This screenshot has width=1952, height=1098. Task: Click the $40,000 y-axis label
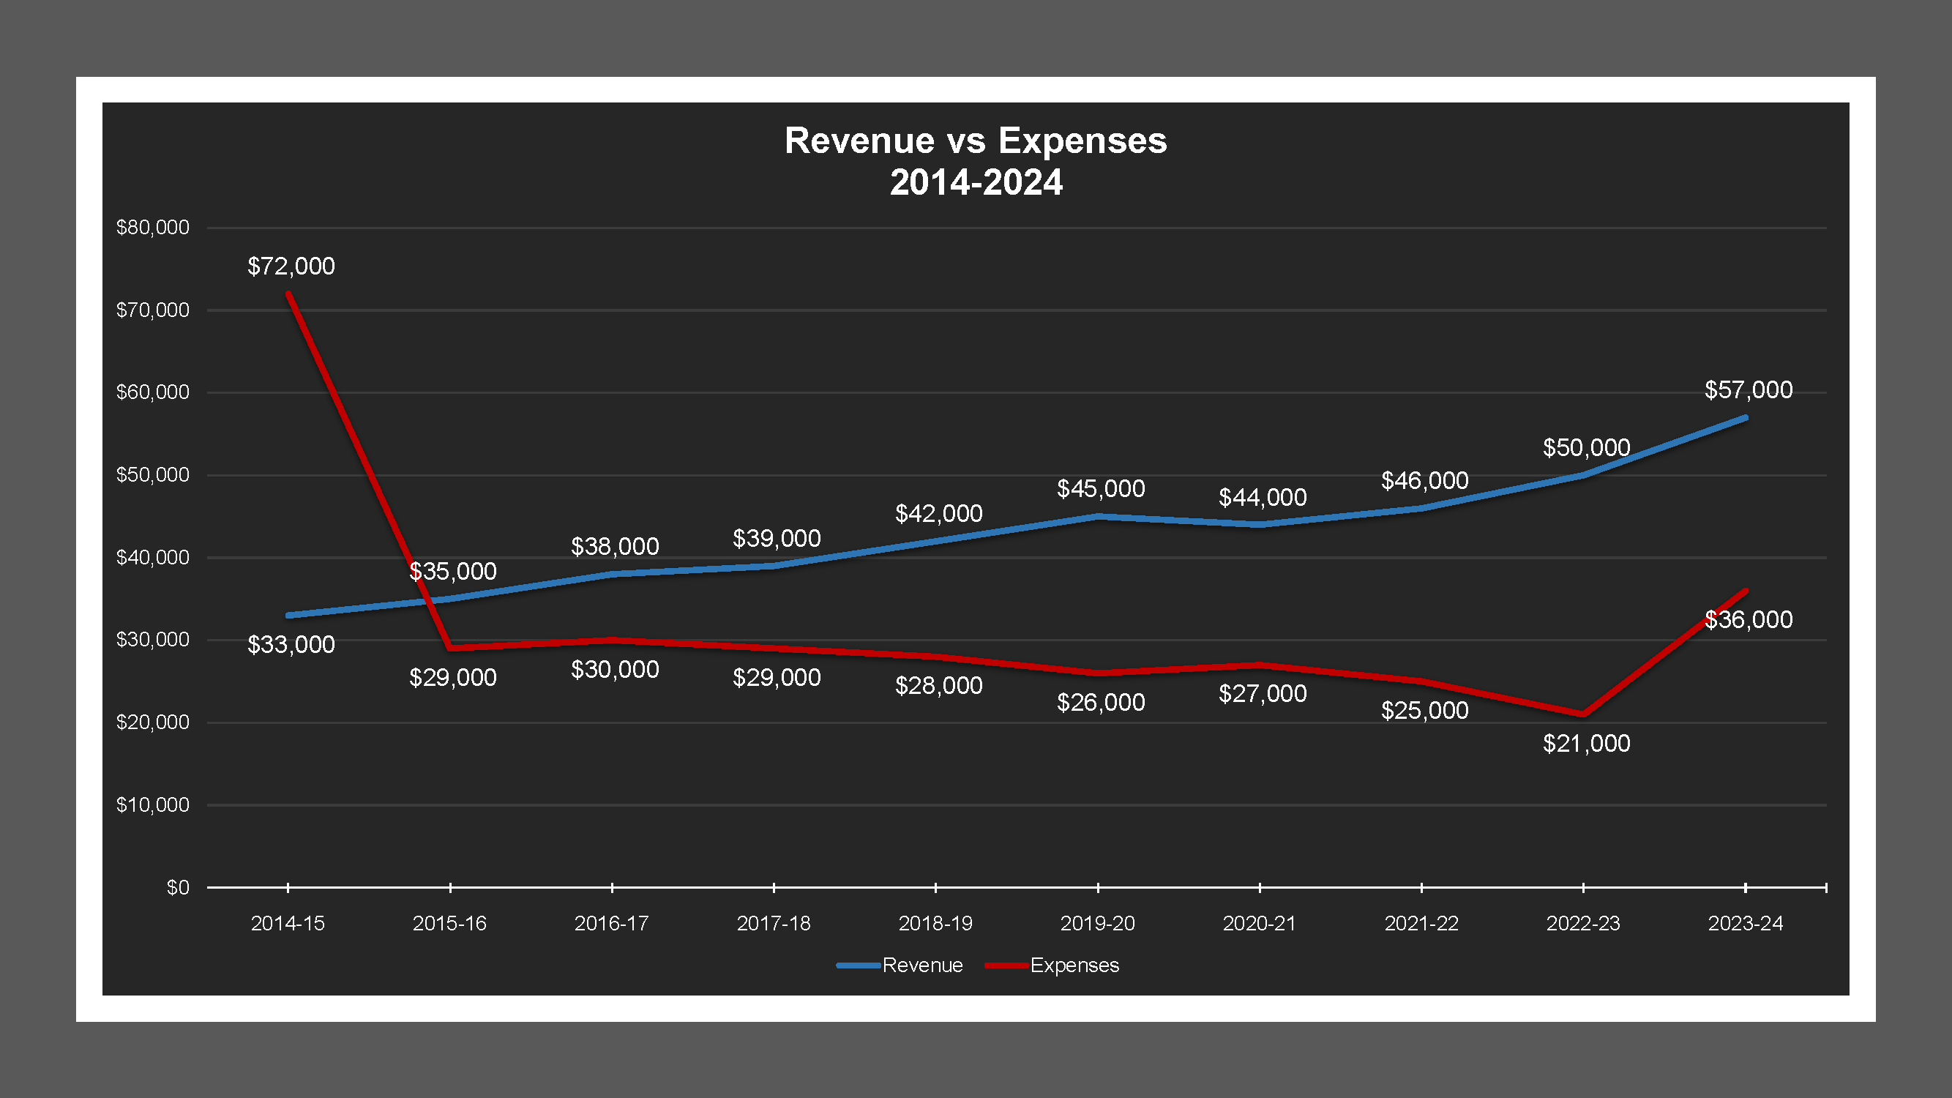[x=152, y=558]
